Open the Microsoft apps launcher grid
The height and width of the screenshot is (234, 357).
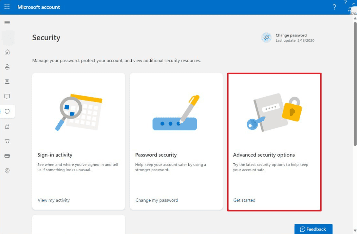[7, 7]
